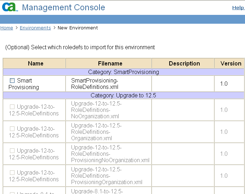This screenshot has height=194, width=245.
Task: Go to Home breadcrumb link
Action: [7, 28]
